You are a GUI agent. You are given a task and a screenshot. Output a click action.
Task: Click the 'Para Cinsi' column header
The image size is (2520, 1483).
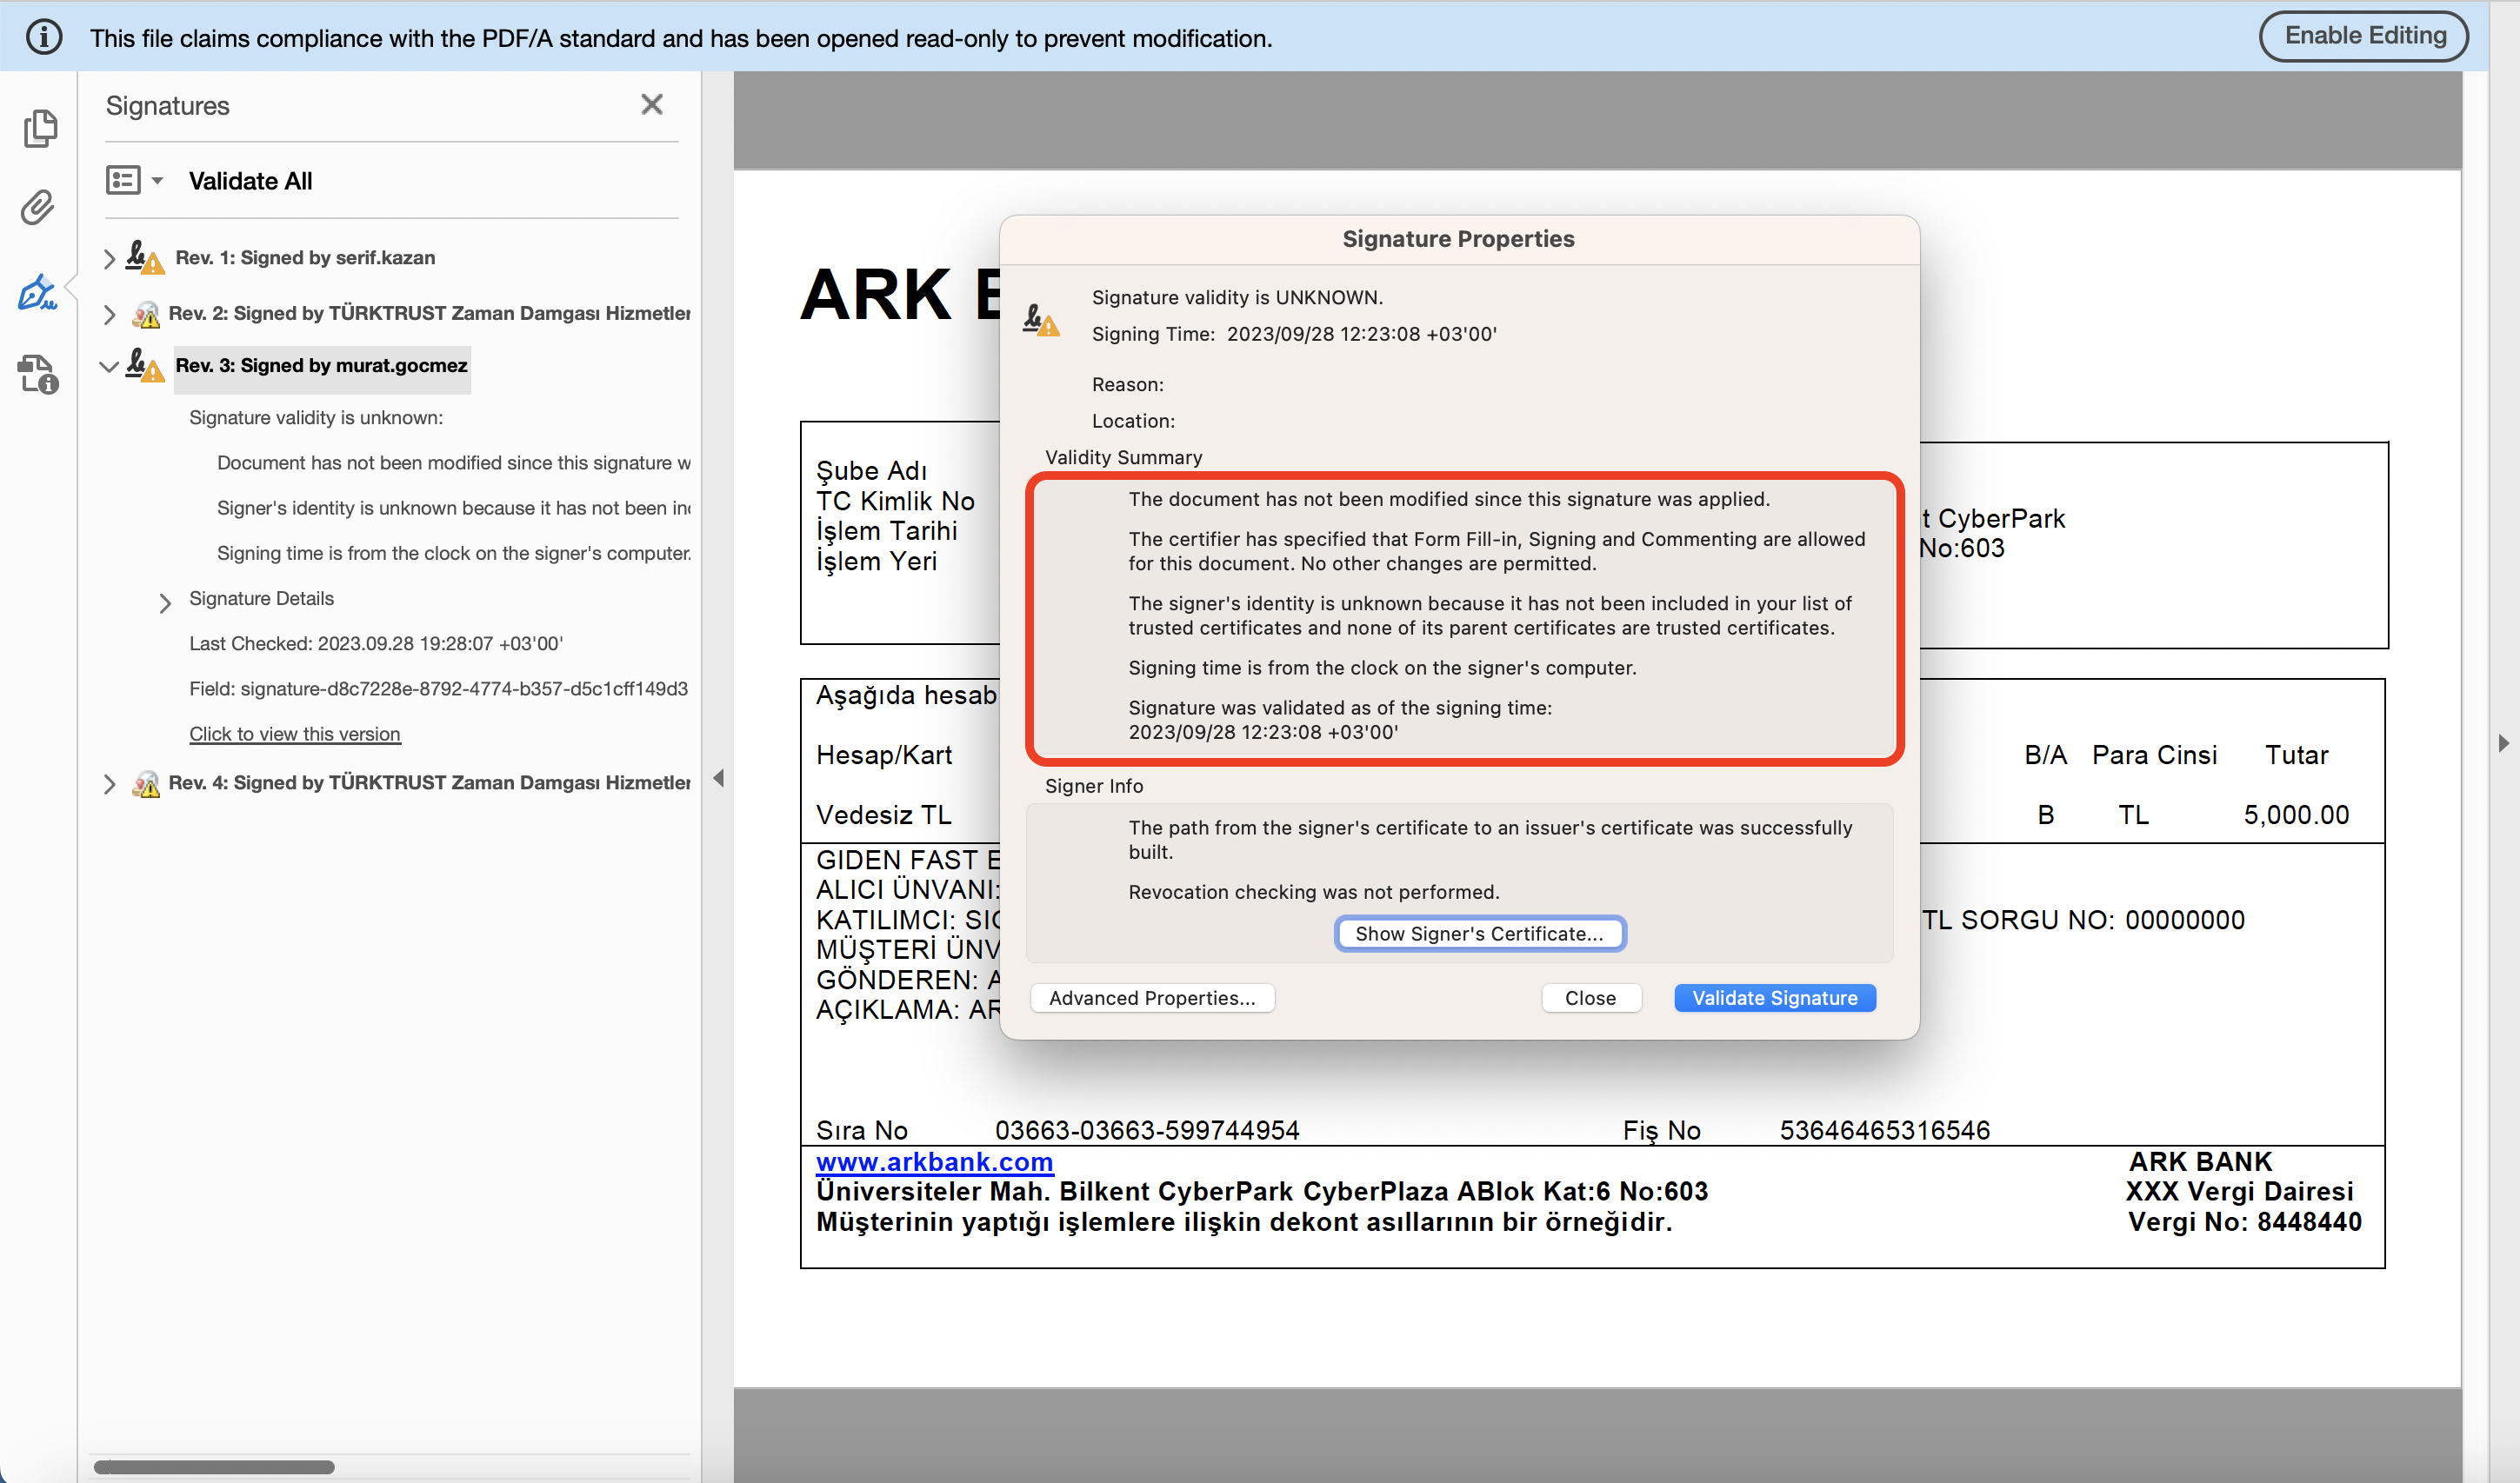[x=2155, y=755]
